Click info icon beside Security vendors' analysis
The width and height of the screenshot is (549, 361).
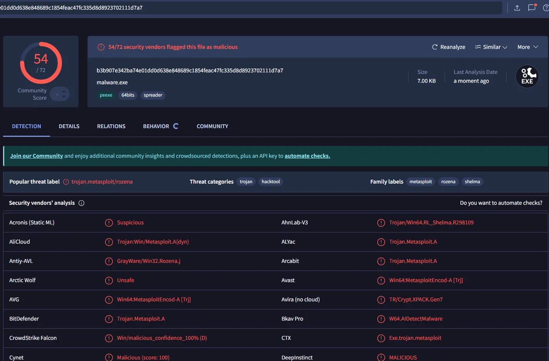point(82,203)
